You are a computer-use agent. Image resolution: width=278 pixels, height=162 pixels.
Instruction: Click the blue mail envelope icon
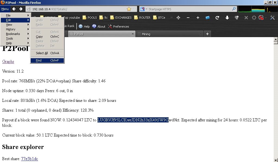pyautogui.click(x=207, y=18)
